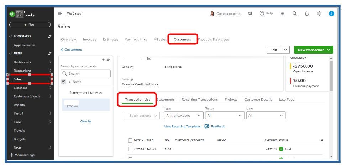Click the QuickBooks logo icon
The image size is (346, 167).
pos(12,14)
